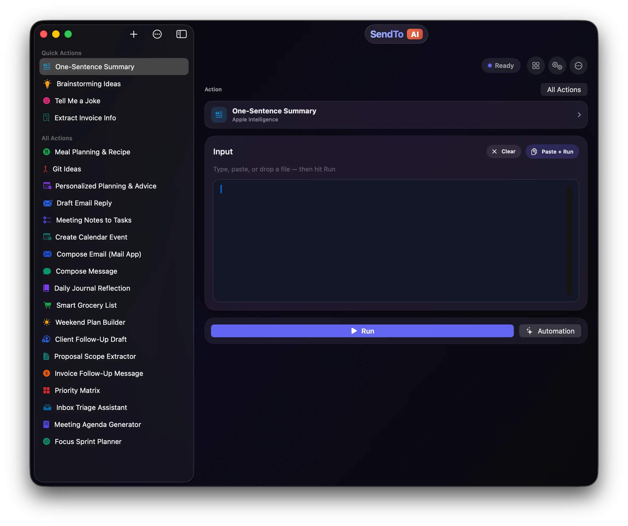Click the Weekend Plan Builder sun icon
The image size is (628, 526).
click(x=47, y=323)
